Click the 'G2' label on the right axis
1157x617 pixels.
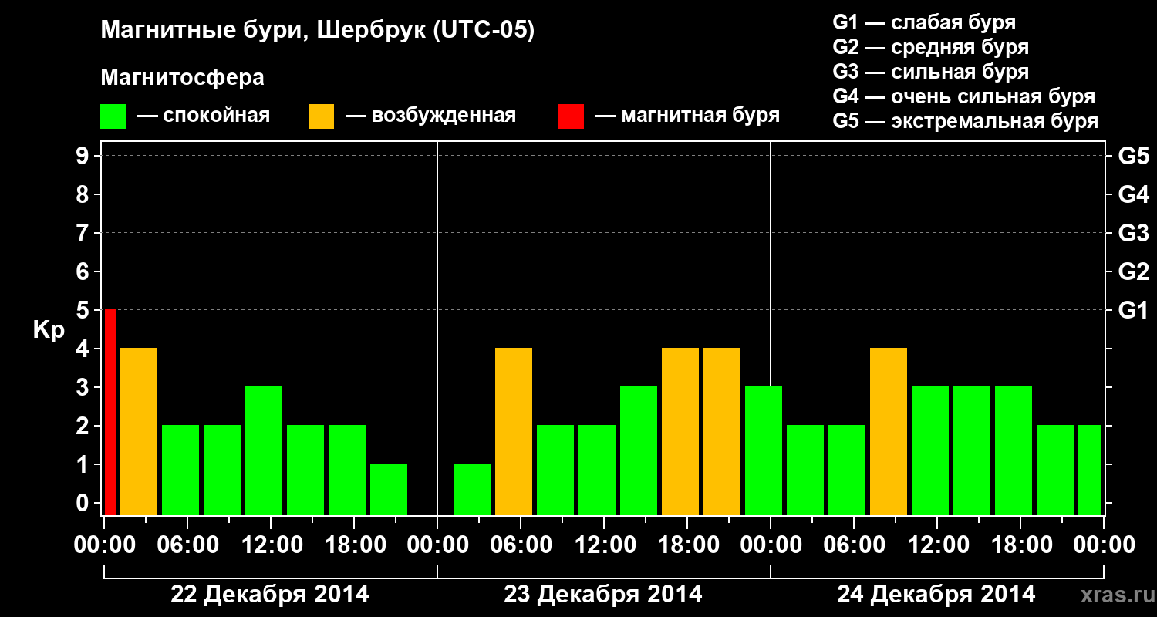tap(1133, 271)
